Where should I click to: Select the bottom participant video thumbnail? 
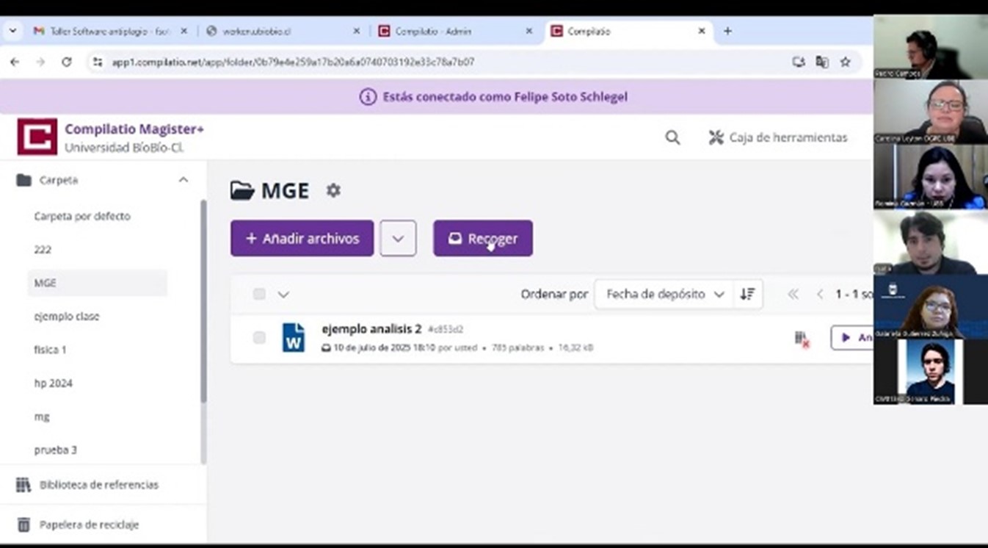click(930, 372)
